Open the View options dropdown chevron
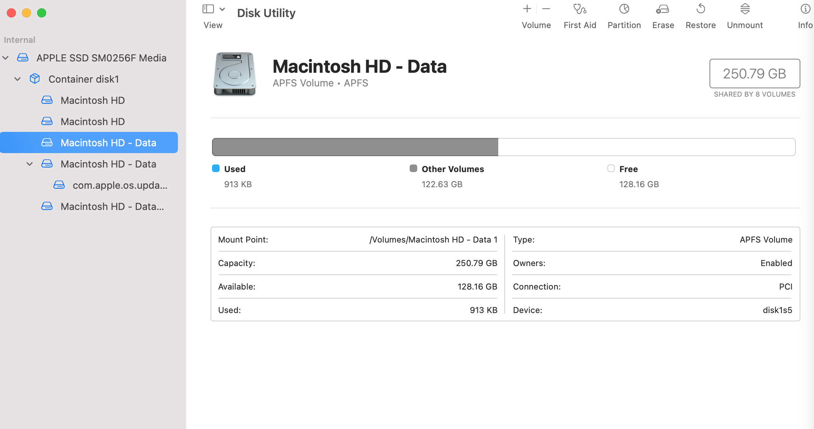Screen dimensions: 814x429 [222, 9]
